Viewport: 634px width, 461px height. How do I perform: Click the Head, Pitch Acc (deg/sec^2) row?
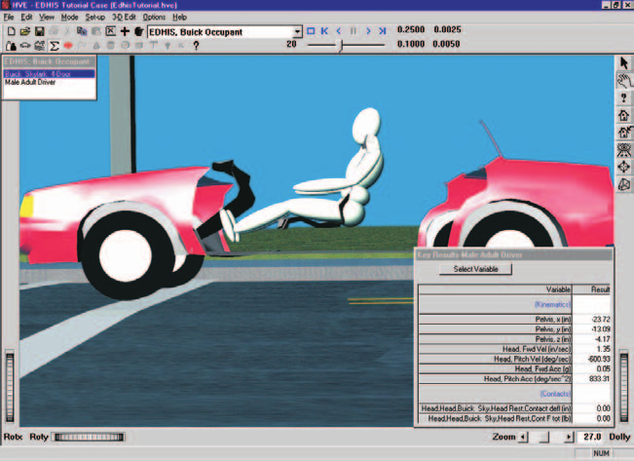tap(515, 379)
